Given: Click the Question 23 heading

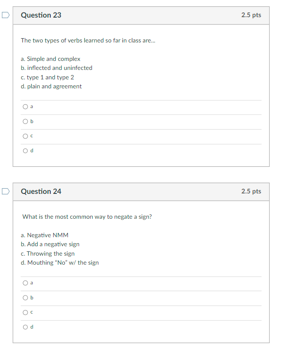Looking at the screenshot, I should click(41, 15).
